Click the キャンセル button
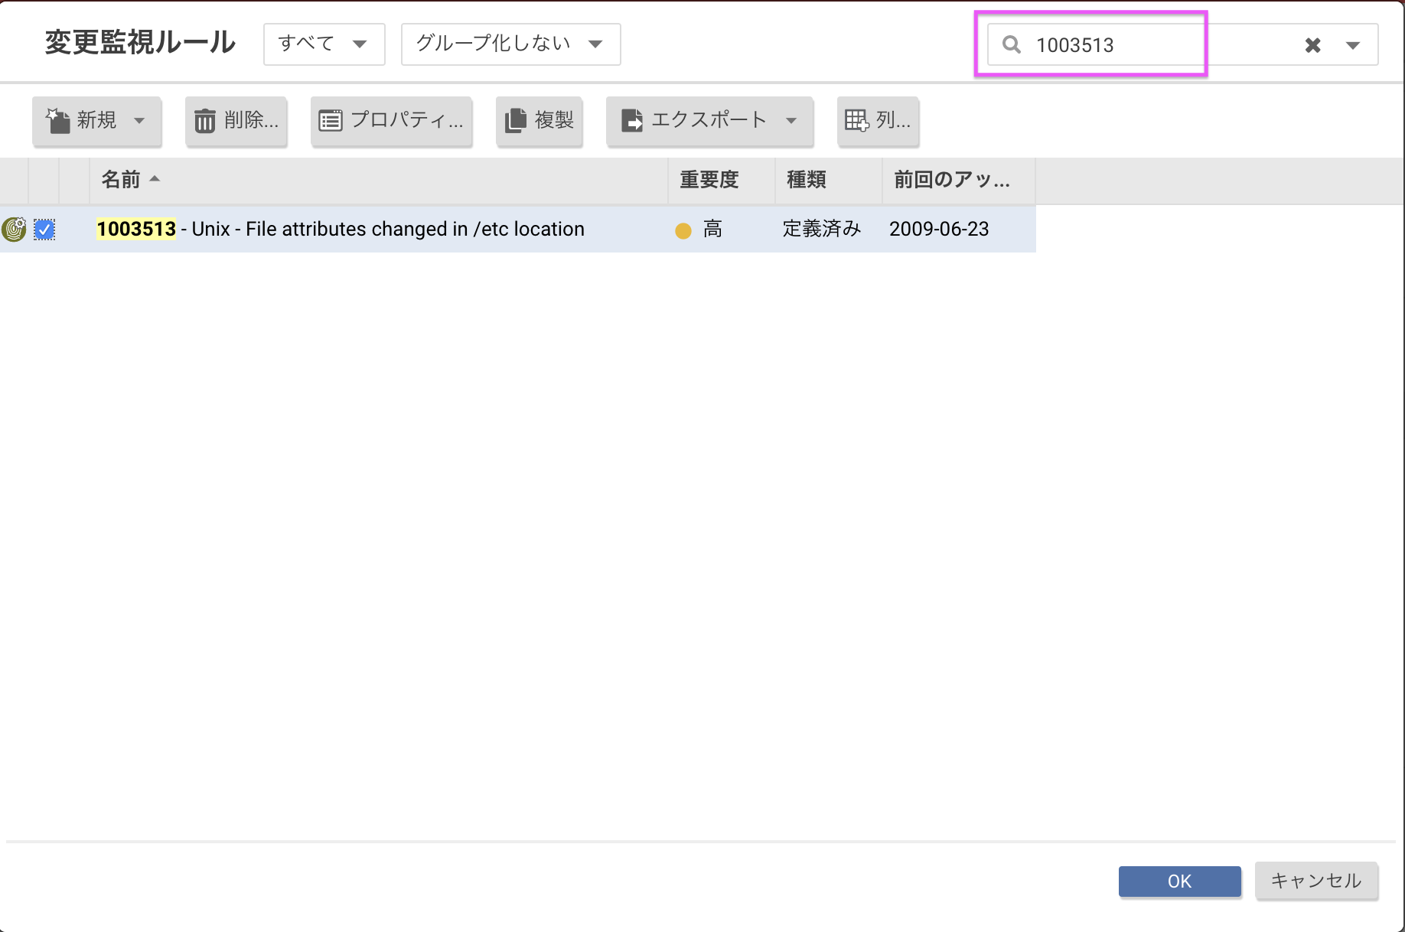 pyautogui.click(x=1315, y=881)
